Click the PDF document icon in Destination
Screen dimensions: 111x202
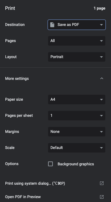(52, 25)
